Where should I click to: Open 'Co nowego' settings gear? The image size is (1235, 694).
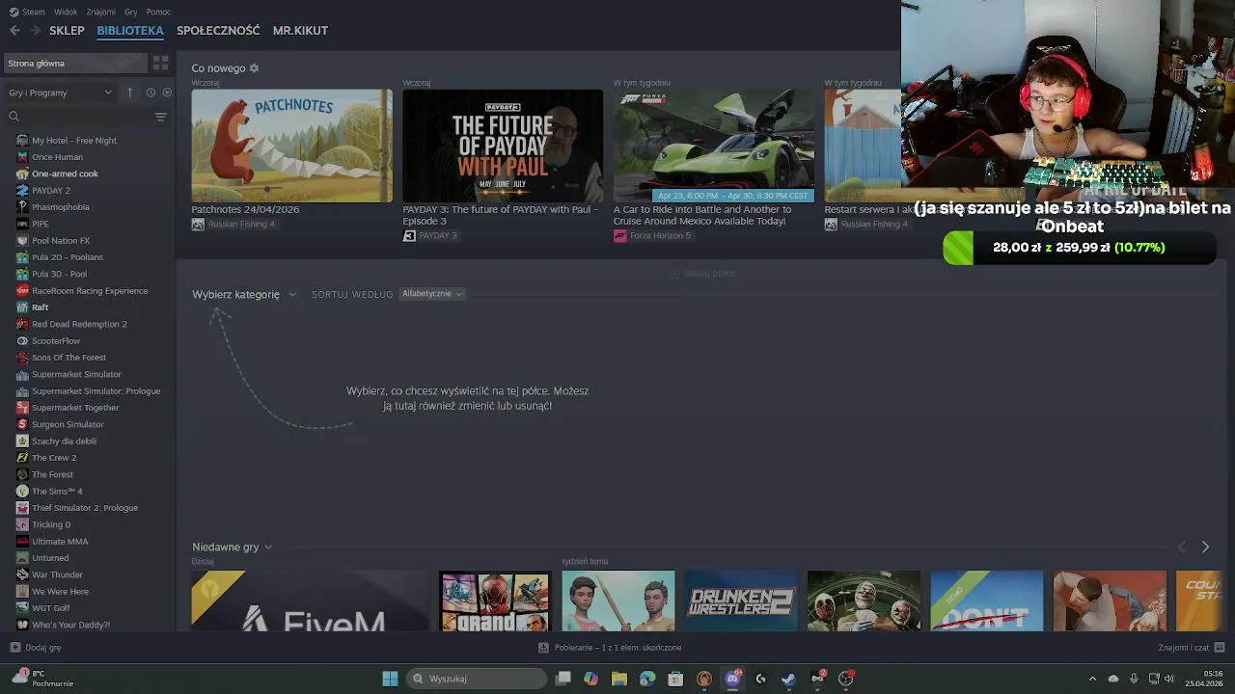(254, 68)
